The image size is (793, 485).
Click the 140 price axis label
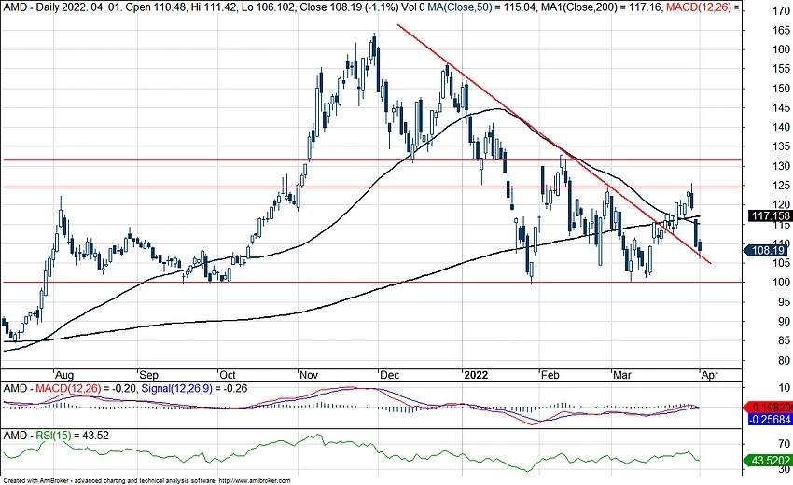pos(781,127)
